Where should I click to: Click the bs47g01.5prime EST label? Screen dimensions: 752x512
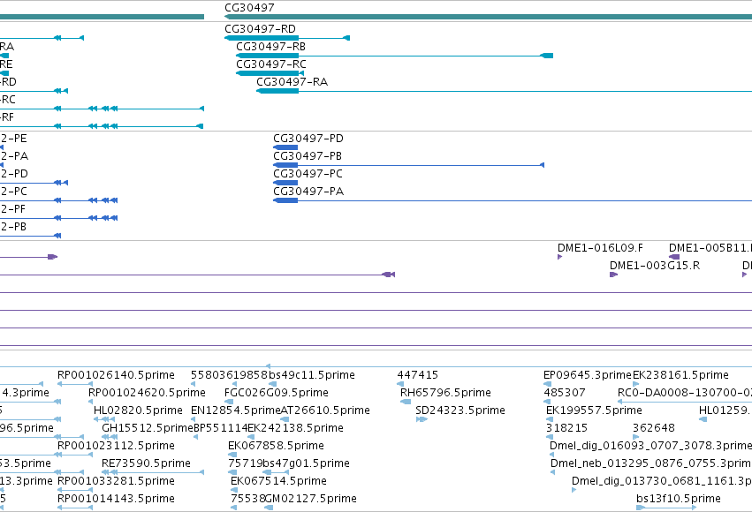pos(306,463)
